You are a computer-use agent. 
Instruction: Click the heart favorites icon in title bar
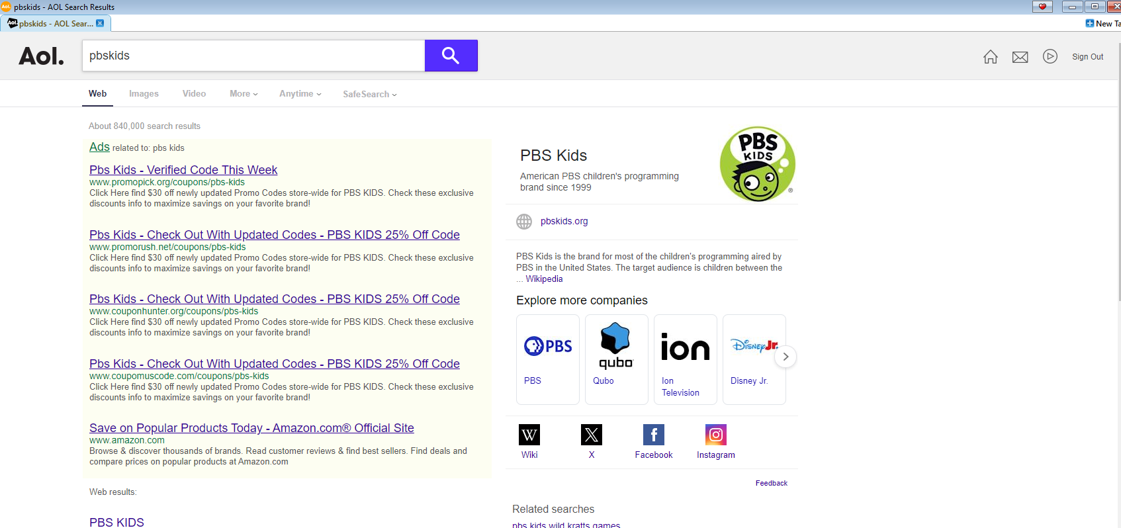coord(1042,7)
